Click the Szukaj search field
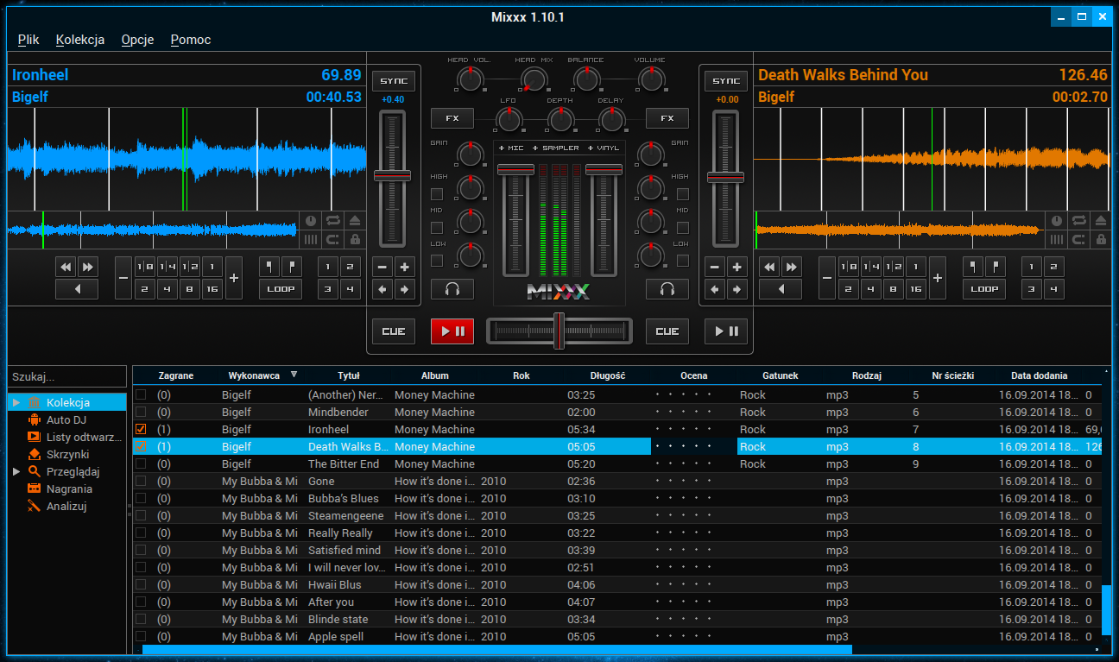The height and width of the screenshot is (662, 1119). tap(66, 376)
